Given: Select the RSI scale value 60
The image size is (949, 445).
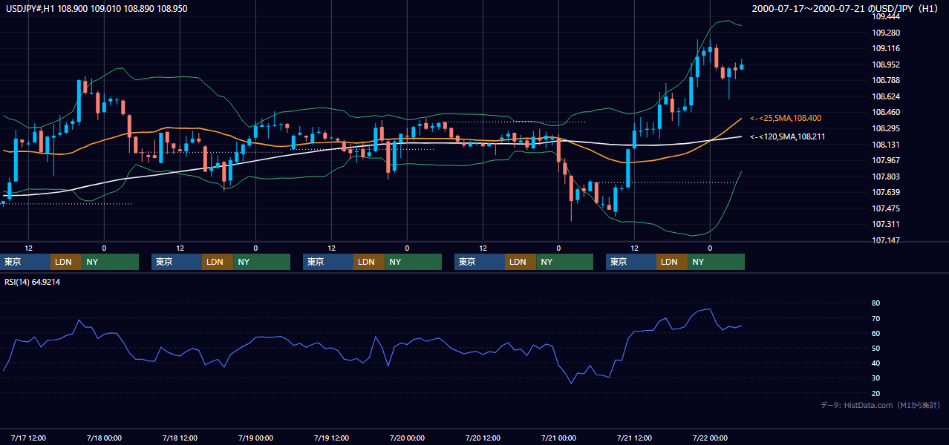Looking at the screenshot, I should tap(876, 333).
